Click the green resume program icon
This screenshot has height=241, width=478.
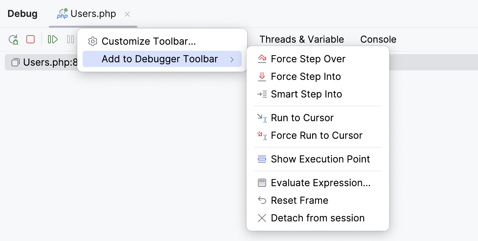point(52,39)
